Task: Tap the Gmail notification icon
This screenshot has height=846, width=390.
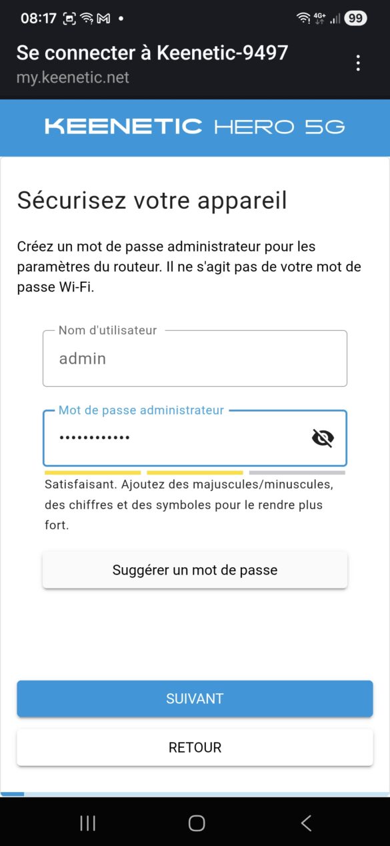Action: tap(103, 19)
